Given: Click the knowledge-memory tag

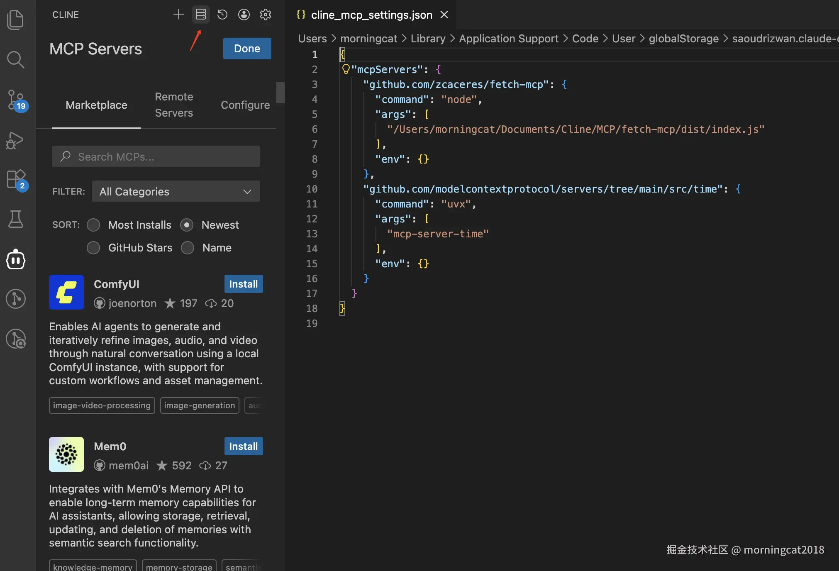Looking at the screenshot, I should pos(93,566).
